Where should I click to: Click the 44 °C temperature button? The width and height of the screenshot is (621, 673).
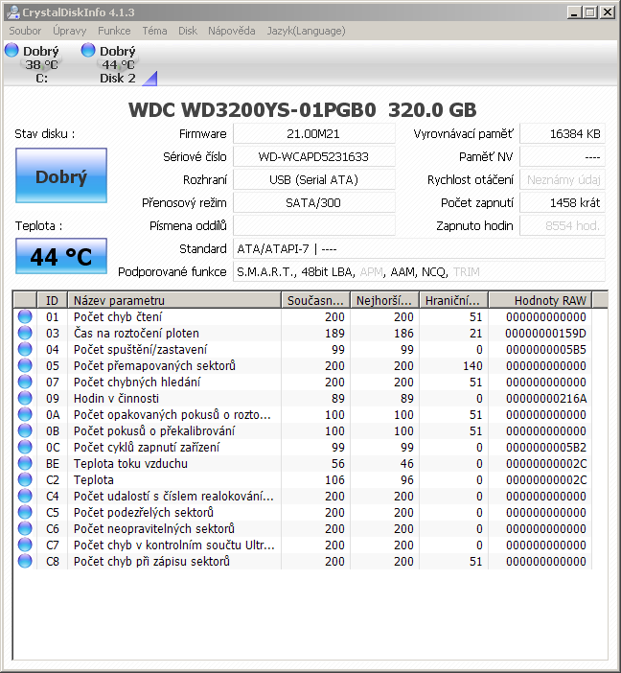coord(61,256)
